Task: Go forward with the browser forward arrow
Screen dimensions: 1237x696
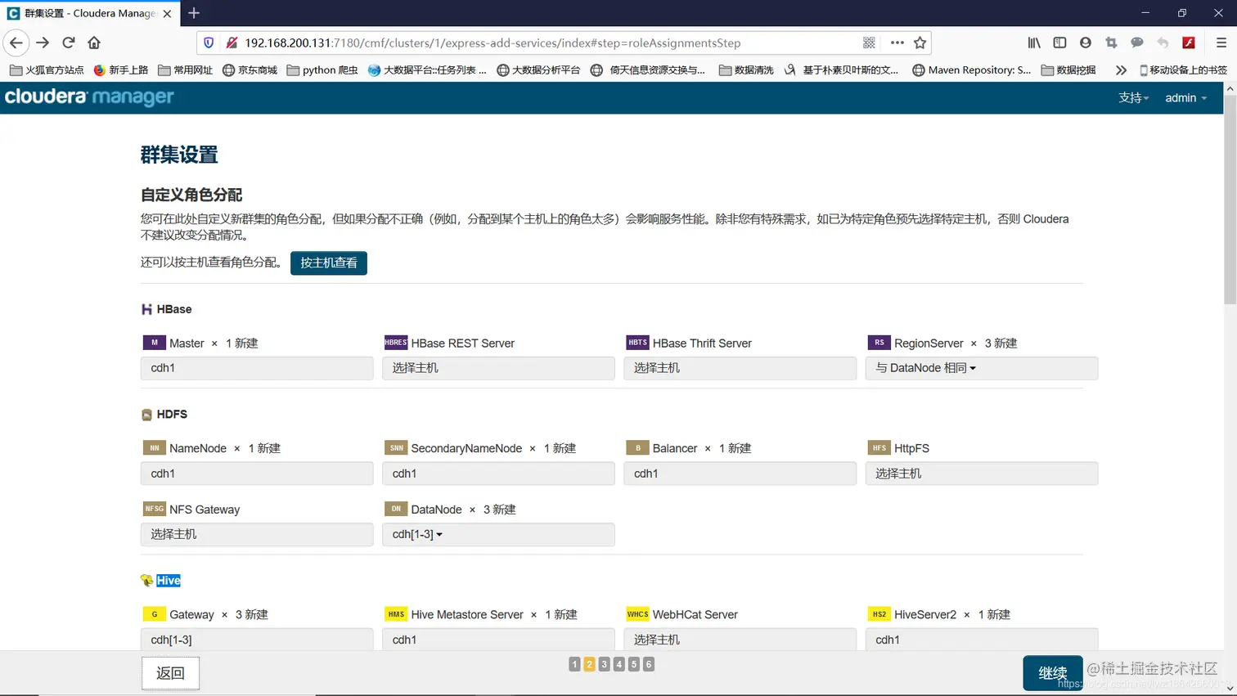Action: pos(43,43)
